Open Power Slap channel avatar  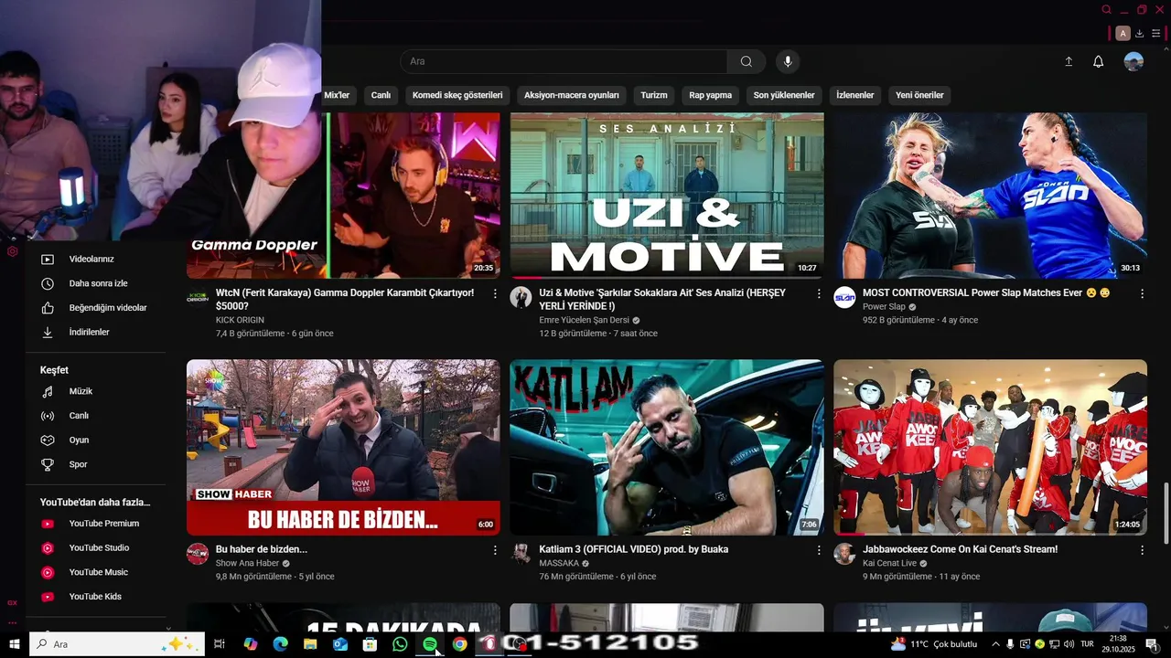click(x=844, y=297)
